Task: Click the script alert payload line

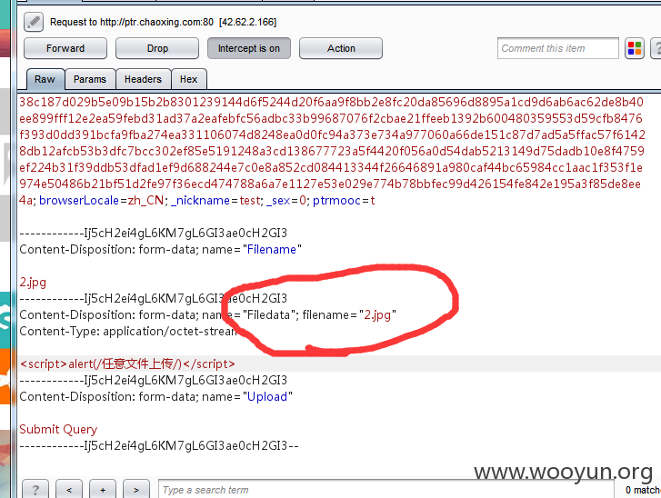Action: [127, 364]
